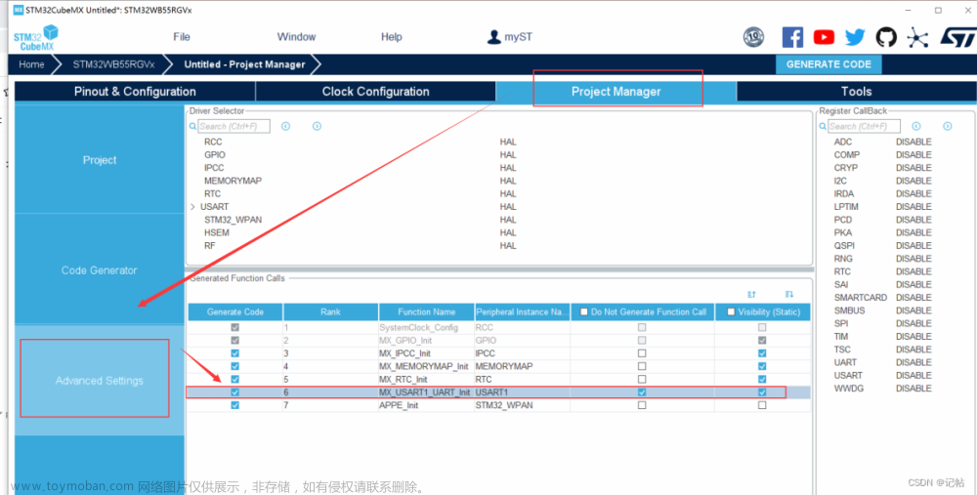Open HAL driver dropdown for RCC
This screenshot has height=495, width=977.
point(508,142)
